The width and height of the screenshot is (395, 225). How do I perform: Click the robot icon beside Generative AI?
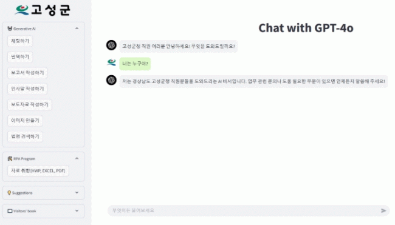click(10, 29)
